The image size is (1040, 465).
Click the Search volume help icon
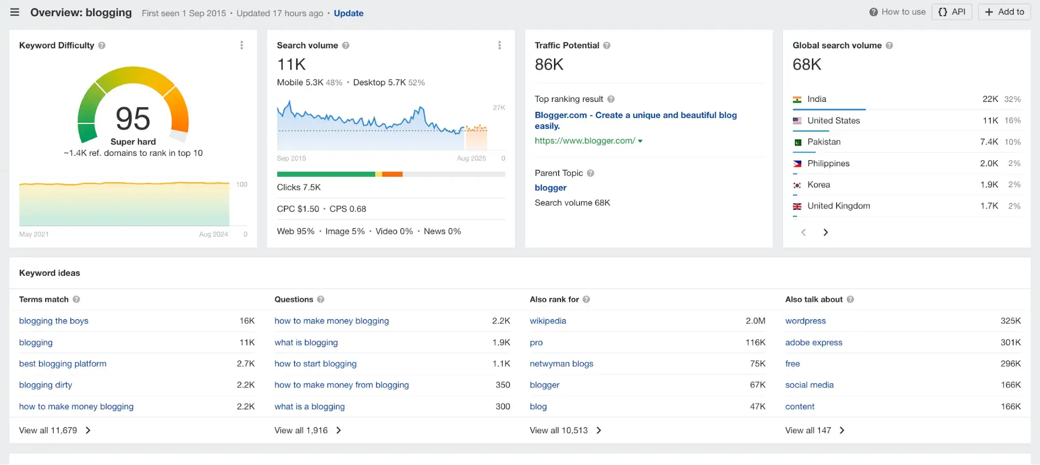(346, 45)
